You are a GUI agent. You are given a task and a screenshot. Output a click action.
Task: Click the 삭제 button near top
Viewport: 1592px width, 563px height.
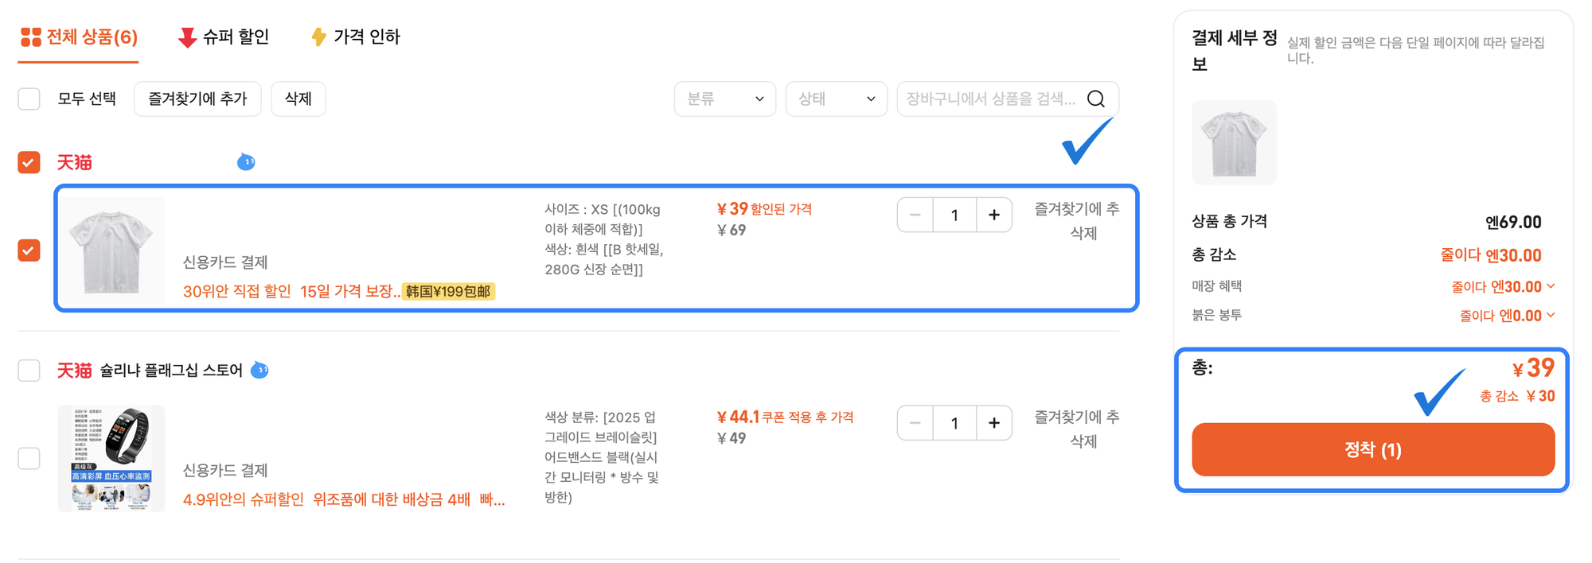coord(298,99)
